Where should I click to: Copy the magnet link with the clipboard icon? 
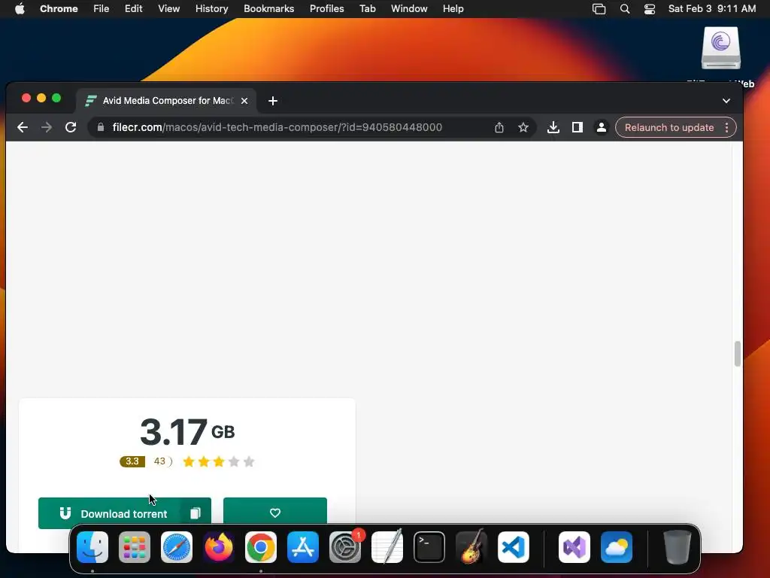pyautogui.click(x=196, y=513)
